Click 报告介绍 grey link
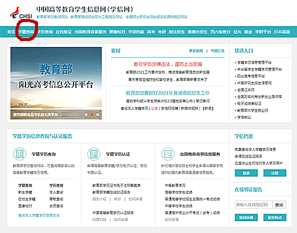The height and width of the screenshot is (233, 297). (99, 199)
